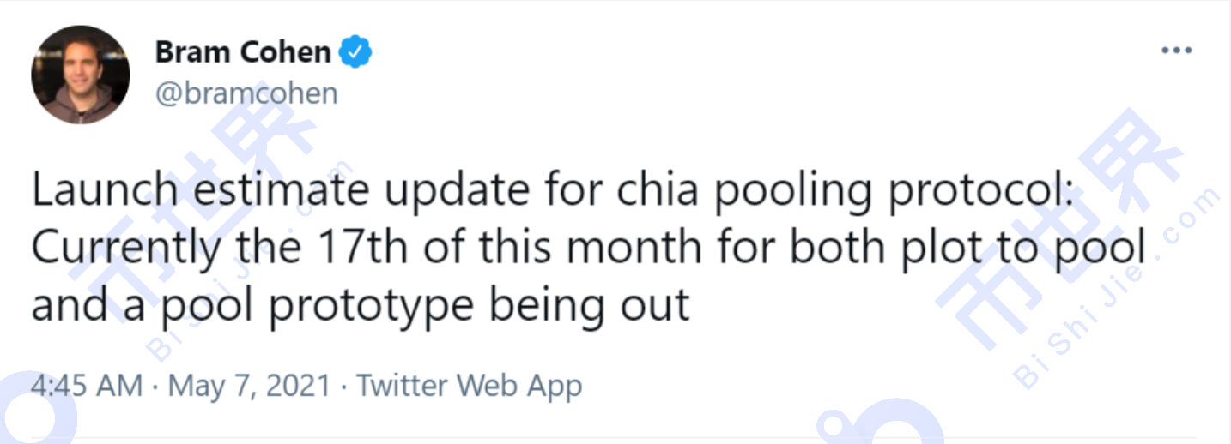Click the line starting with "Currently the 17th"
Viewport: 1231px width, 444px height.
588,249
